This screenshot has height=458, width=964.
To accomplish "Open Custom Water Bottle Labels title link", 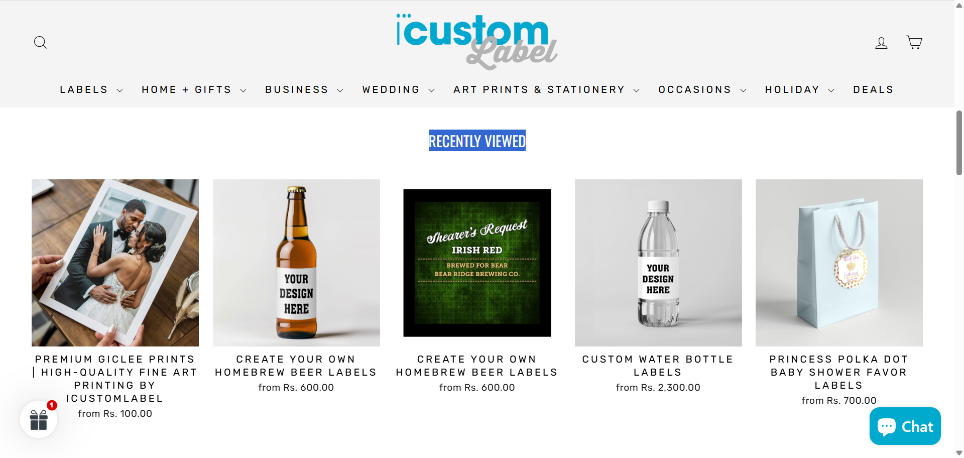I will click(658, 366).
